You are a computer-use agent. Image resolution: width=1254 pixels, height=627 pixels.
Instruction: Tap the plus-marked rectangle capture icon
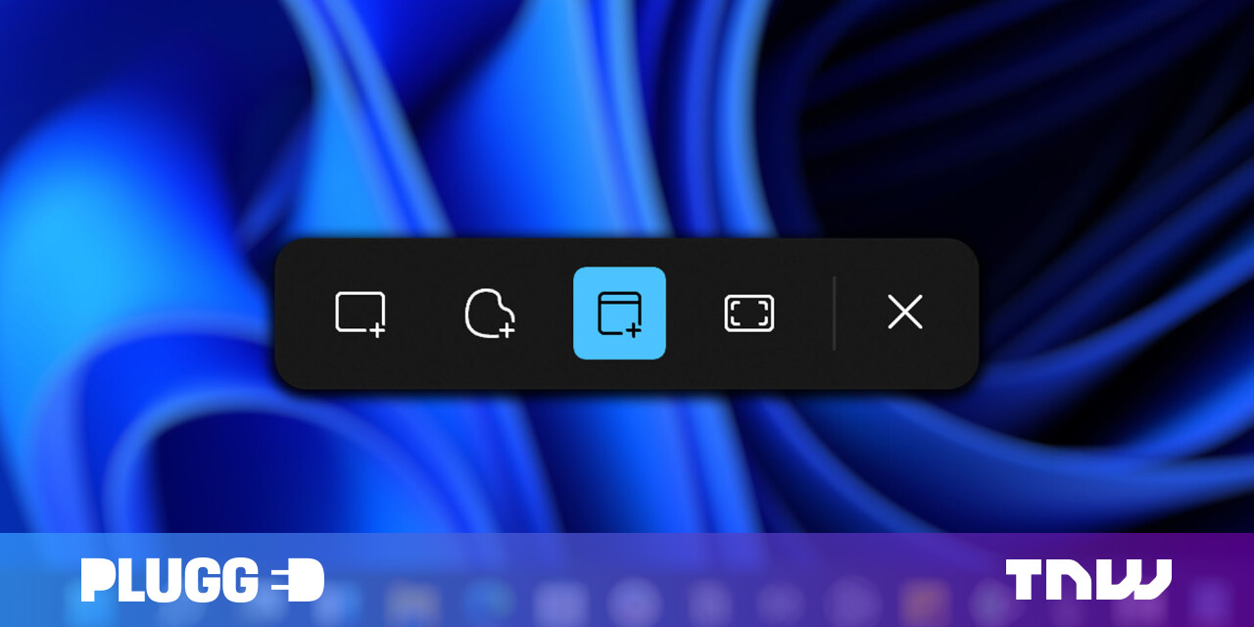point(359,313)
